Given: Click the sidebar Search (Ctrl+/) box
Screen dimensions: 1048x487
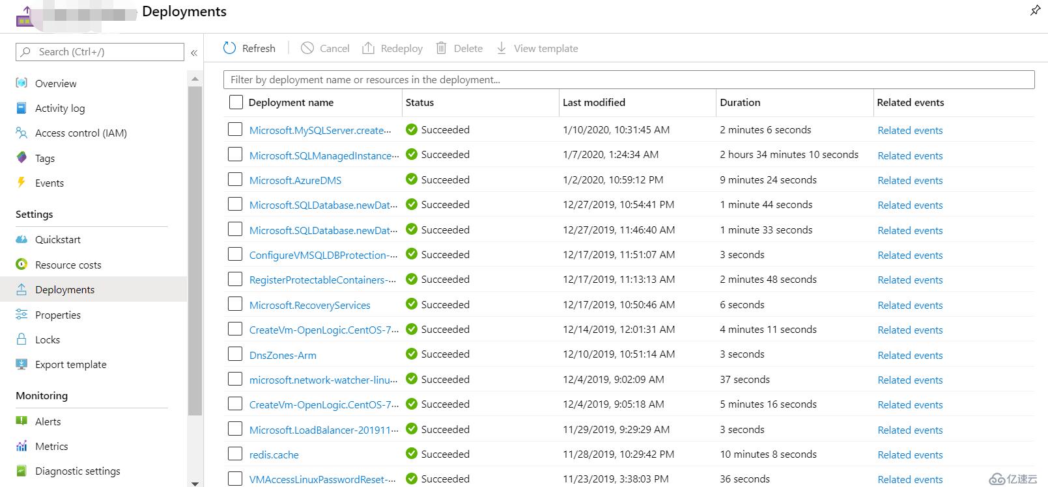Looking at the screenshot, I should pos(100,52).
